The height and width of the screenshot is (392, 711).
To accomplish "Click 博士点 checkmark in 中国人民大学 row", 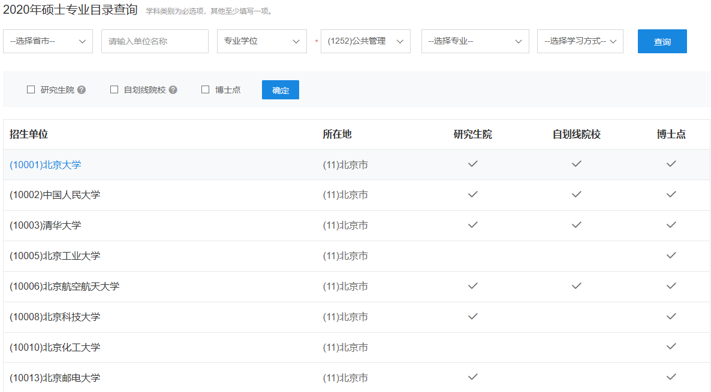I will 671,194.
